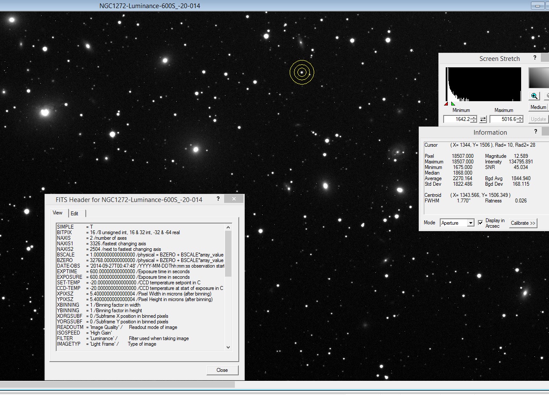Click the FITS header scrollbar down arrow

[228, 347]
